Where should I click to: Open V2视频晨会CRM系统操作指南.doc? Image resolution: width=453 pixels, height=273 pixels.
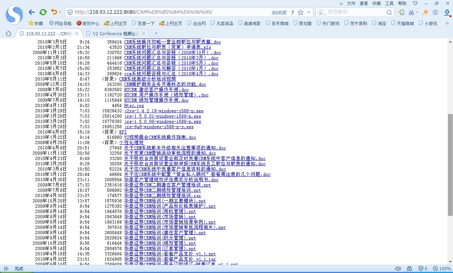(x=160, y=137)
